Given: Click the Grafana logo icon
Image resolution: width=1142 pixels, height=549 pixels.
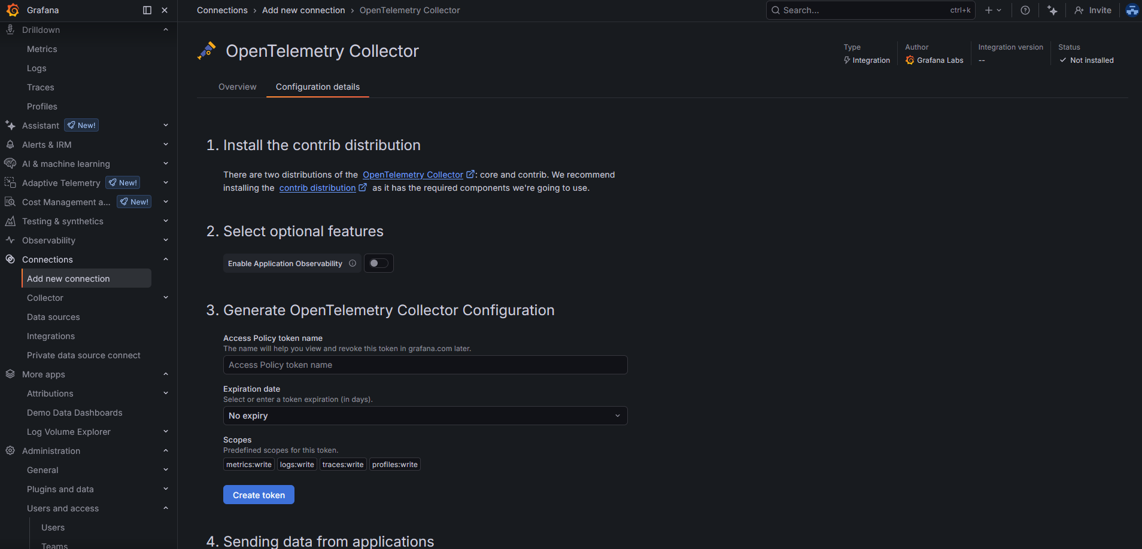Looking at the screenshot, I should tap(13, 10).
